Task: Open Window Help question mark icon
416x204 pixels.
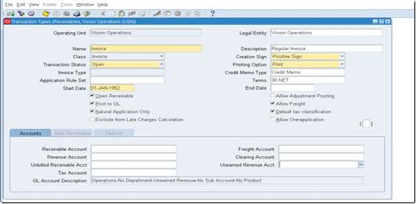Action: click(x=212, y=13)
